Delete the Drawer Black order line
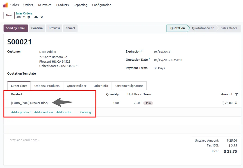Screen dimensions: 243x168 (x=236, y=103)
